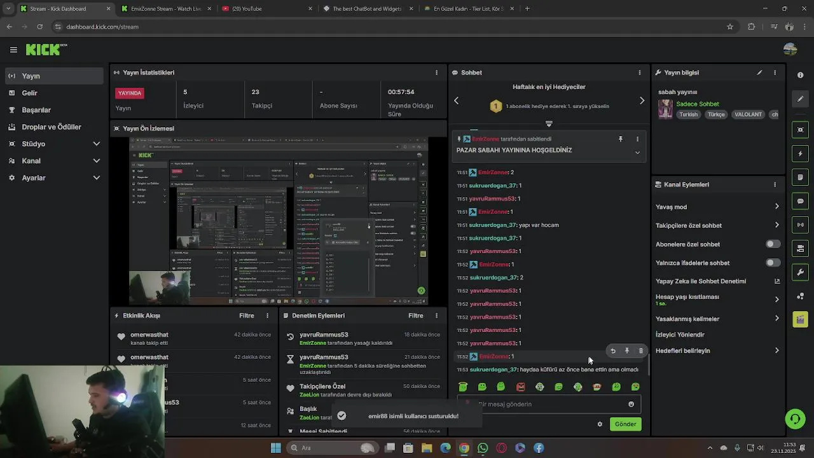Open Hesap yaşı kısıtlaması options
This screenshot has width=814, height=458.
(717, 300)
